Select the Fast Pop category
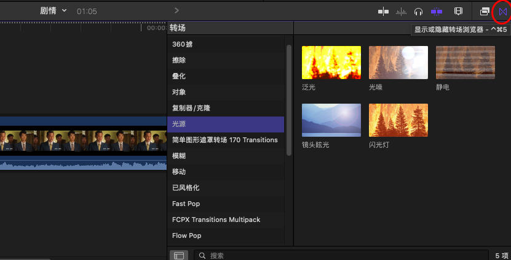The height and width of the screenshot is (260, 511). pos(226,204)
